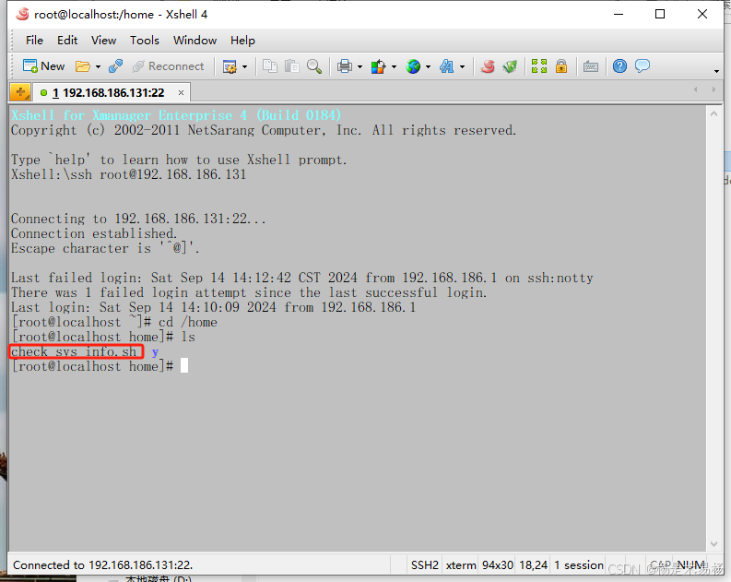
Task: Click check_sys_info.sh in the terminal
Action: [x=74, y=351]
